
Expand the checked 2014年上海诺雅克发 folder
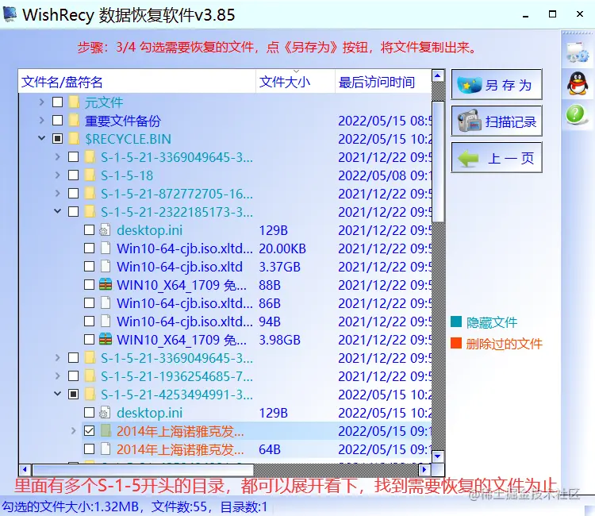pos(74,430)
